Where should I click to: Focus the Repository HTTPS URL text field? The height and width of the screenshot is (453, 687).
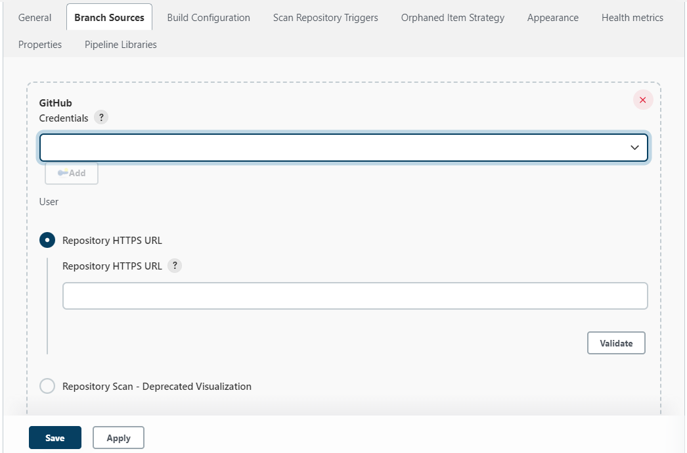[355, 296]
